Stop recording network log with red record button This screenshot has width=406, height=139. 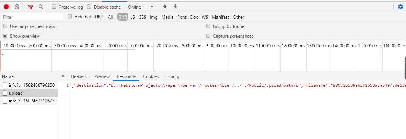[x=6, y=7]
